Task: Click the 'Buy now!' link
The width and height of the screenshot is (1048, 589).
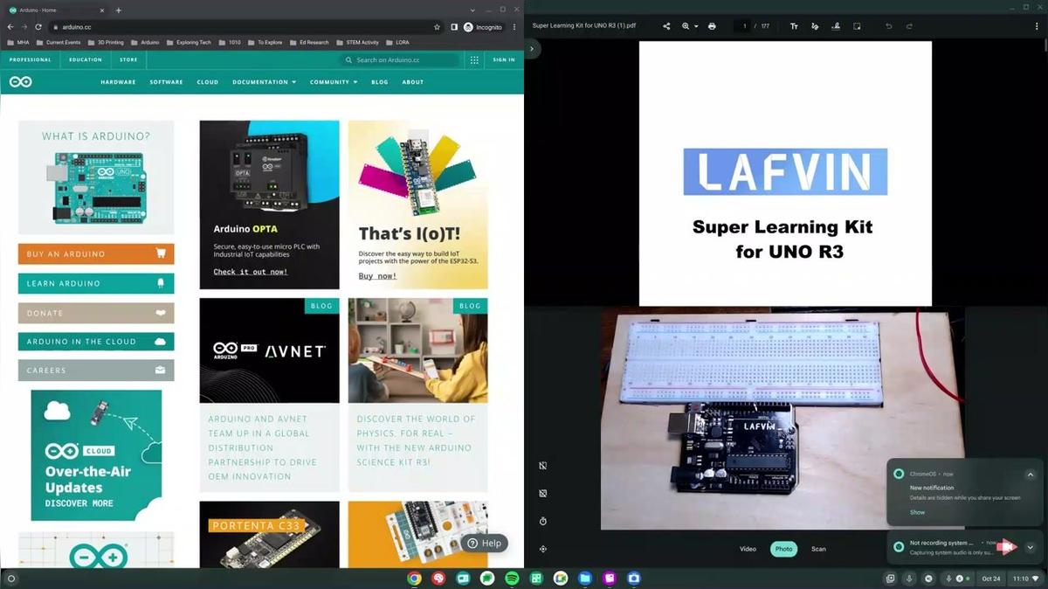Action: tap(377, 276)
